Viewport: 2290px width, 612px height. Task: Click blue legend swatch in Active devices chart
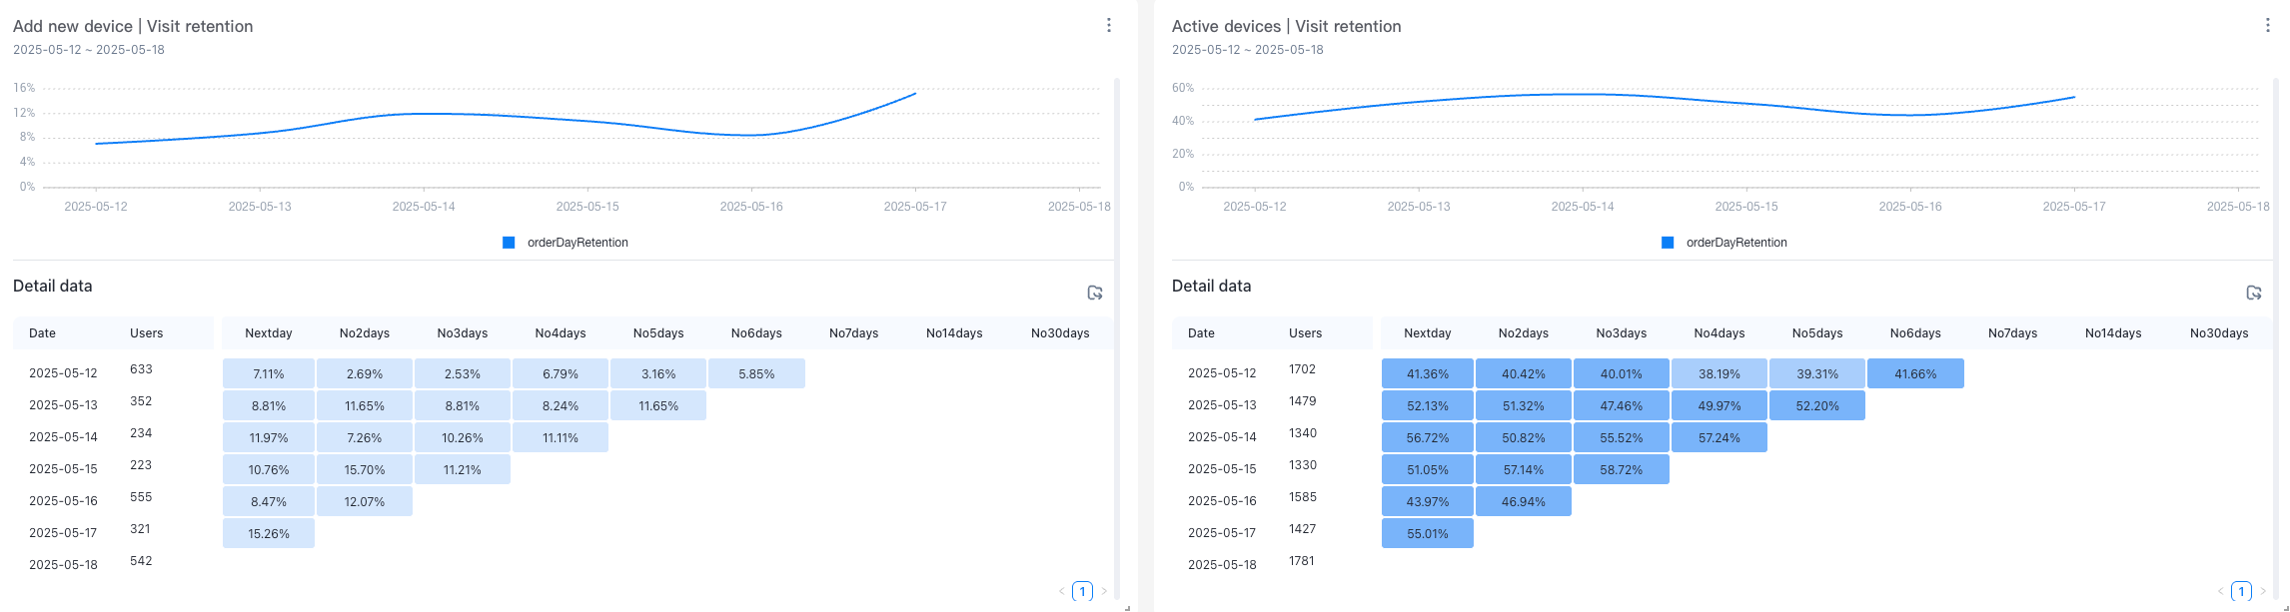(x=1668, y=243)
